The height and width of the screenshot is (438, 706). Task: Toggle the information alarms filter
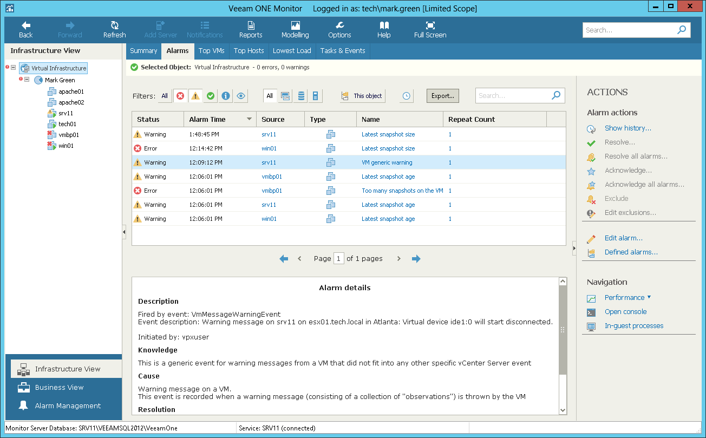click(x=226, y=96)
